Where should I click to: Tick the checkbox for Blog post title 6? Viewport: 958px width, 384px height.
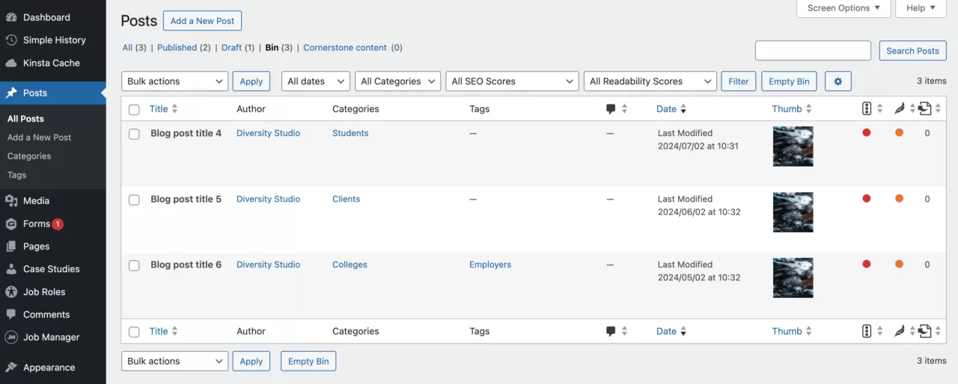click(x=134, y=265)
